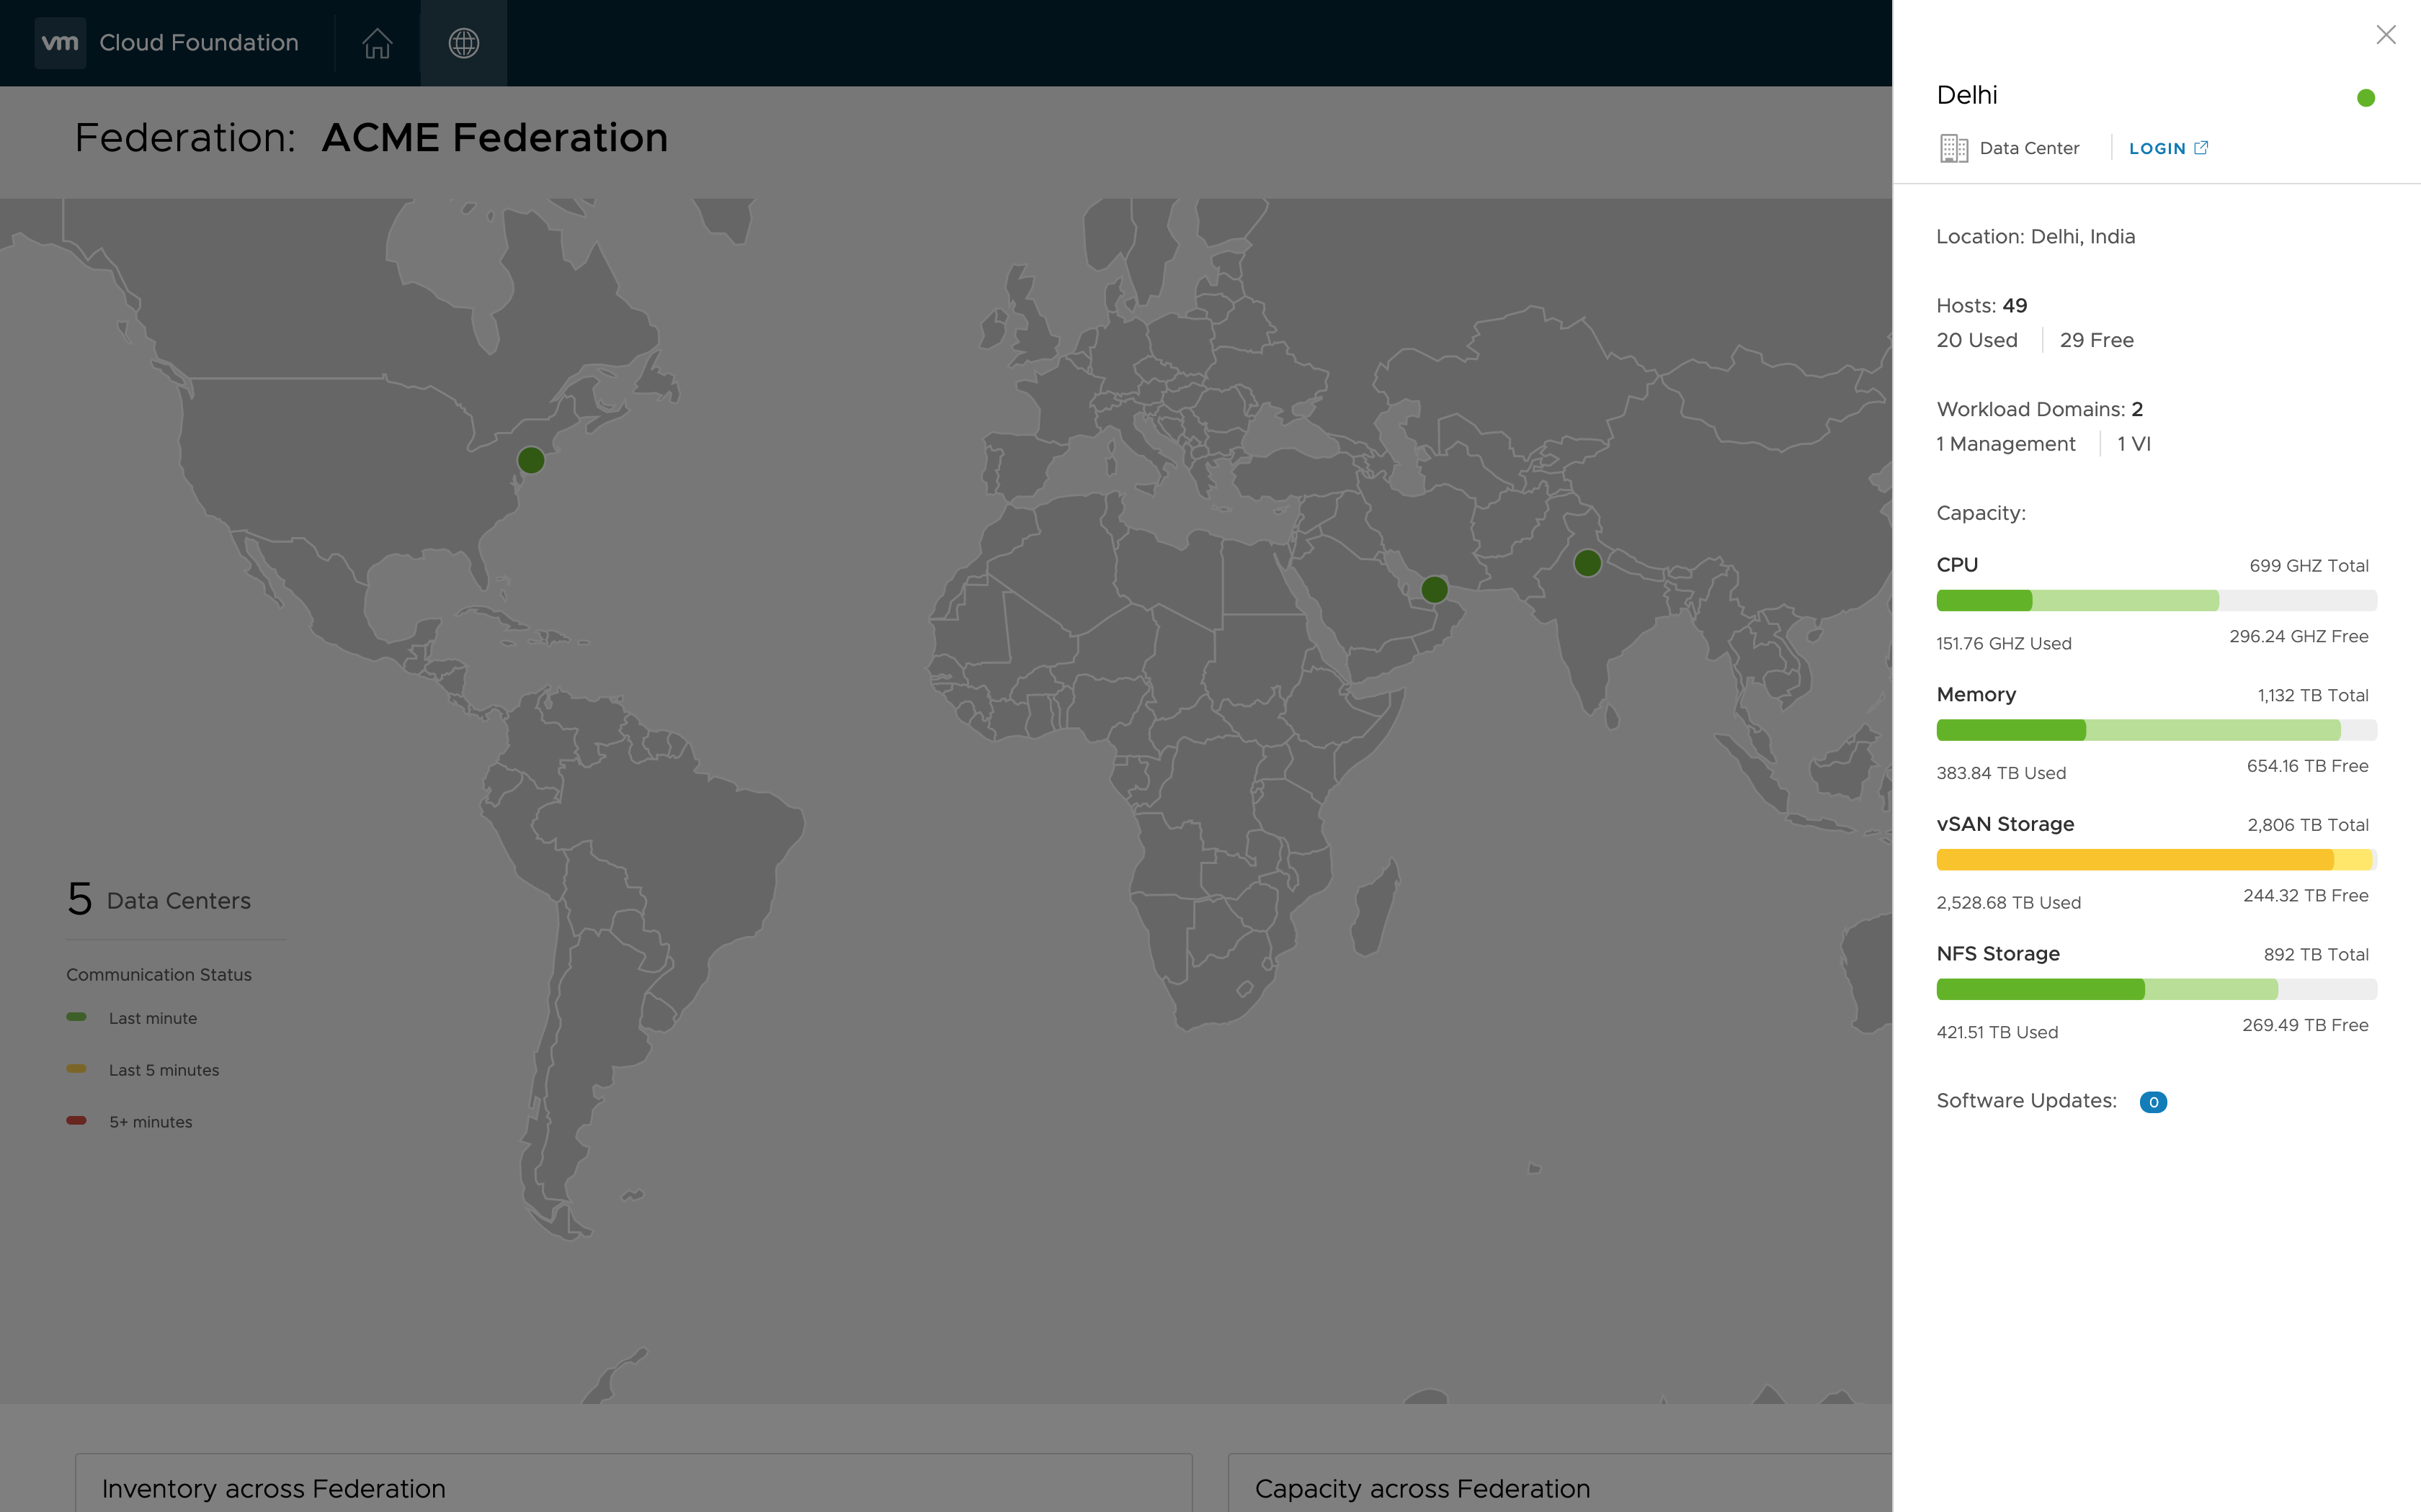Click Workload Domains: 2 text

point(2040,409)
